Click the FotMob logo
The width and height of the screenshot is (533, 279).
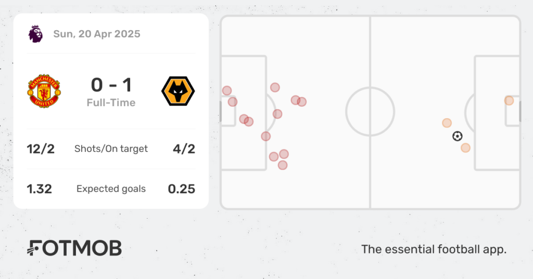pyautogui.click(x=74, y=248)
